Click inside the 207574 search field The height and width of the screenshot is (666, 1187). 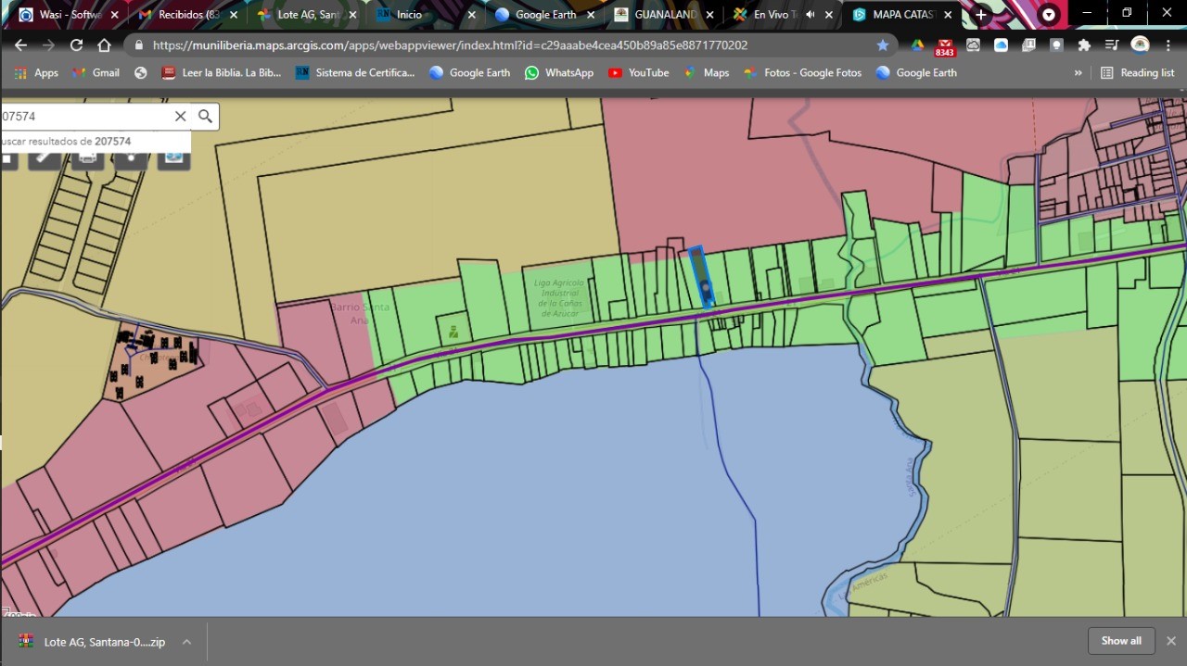(x=83, y=116)
